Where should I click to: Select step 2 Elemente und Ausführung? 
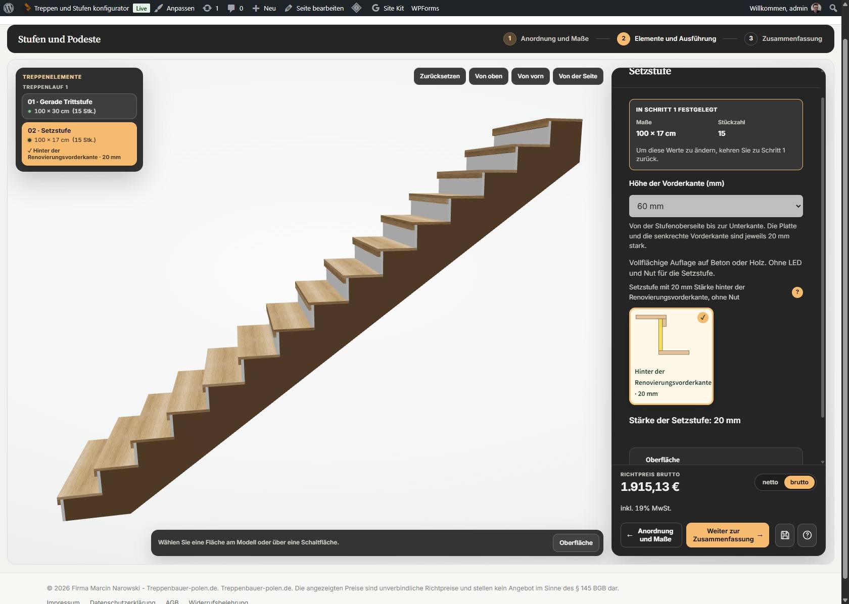coord(667,39)
